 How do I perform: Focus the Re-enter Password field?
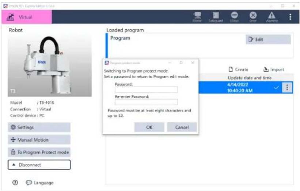click(x=146, y=102)
